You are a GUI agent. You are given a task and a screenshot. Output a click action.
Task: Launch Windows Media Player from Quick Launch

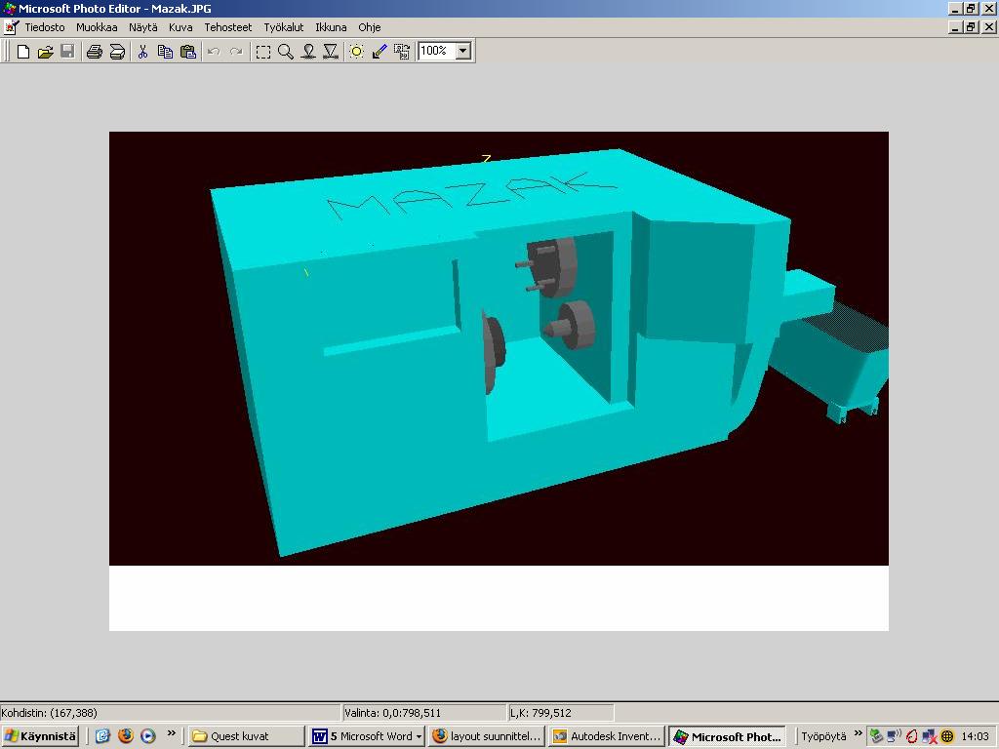click(x=148, y=736)
